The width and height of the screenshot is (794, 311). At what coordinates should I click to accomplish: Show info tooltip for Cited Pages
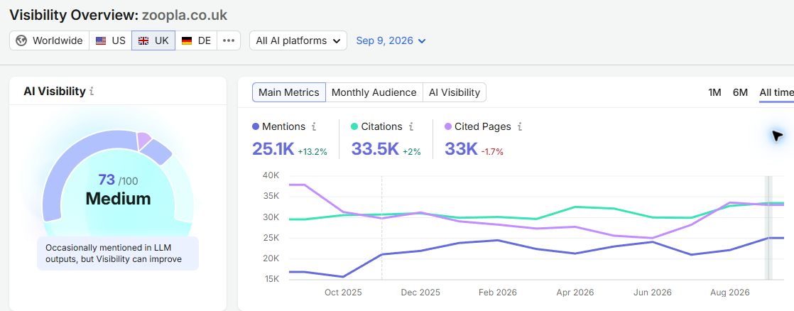coord(520,126)
